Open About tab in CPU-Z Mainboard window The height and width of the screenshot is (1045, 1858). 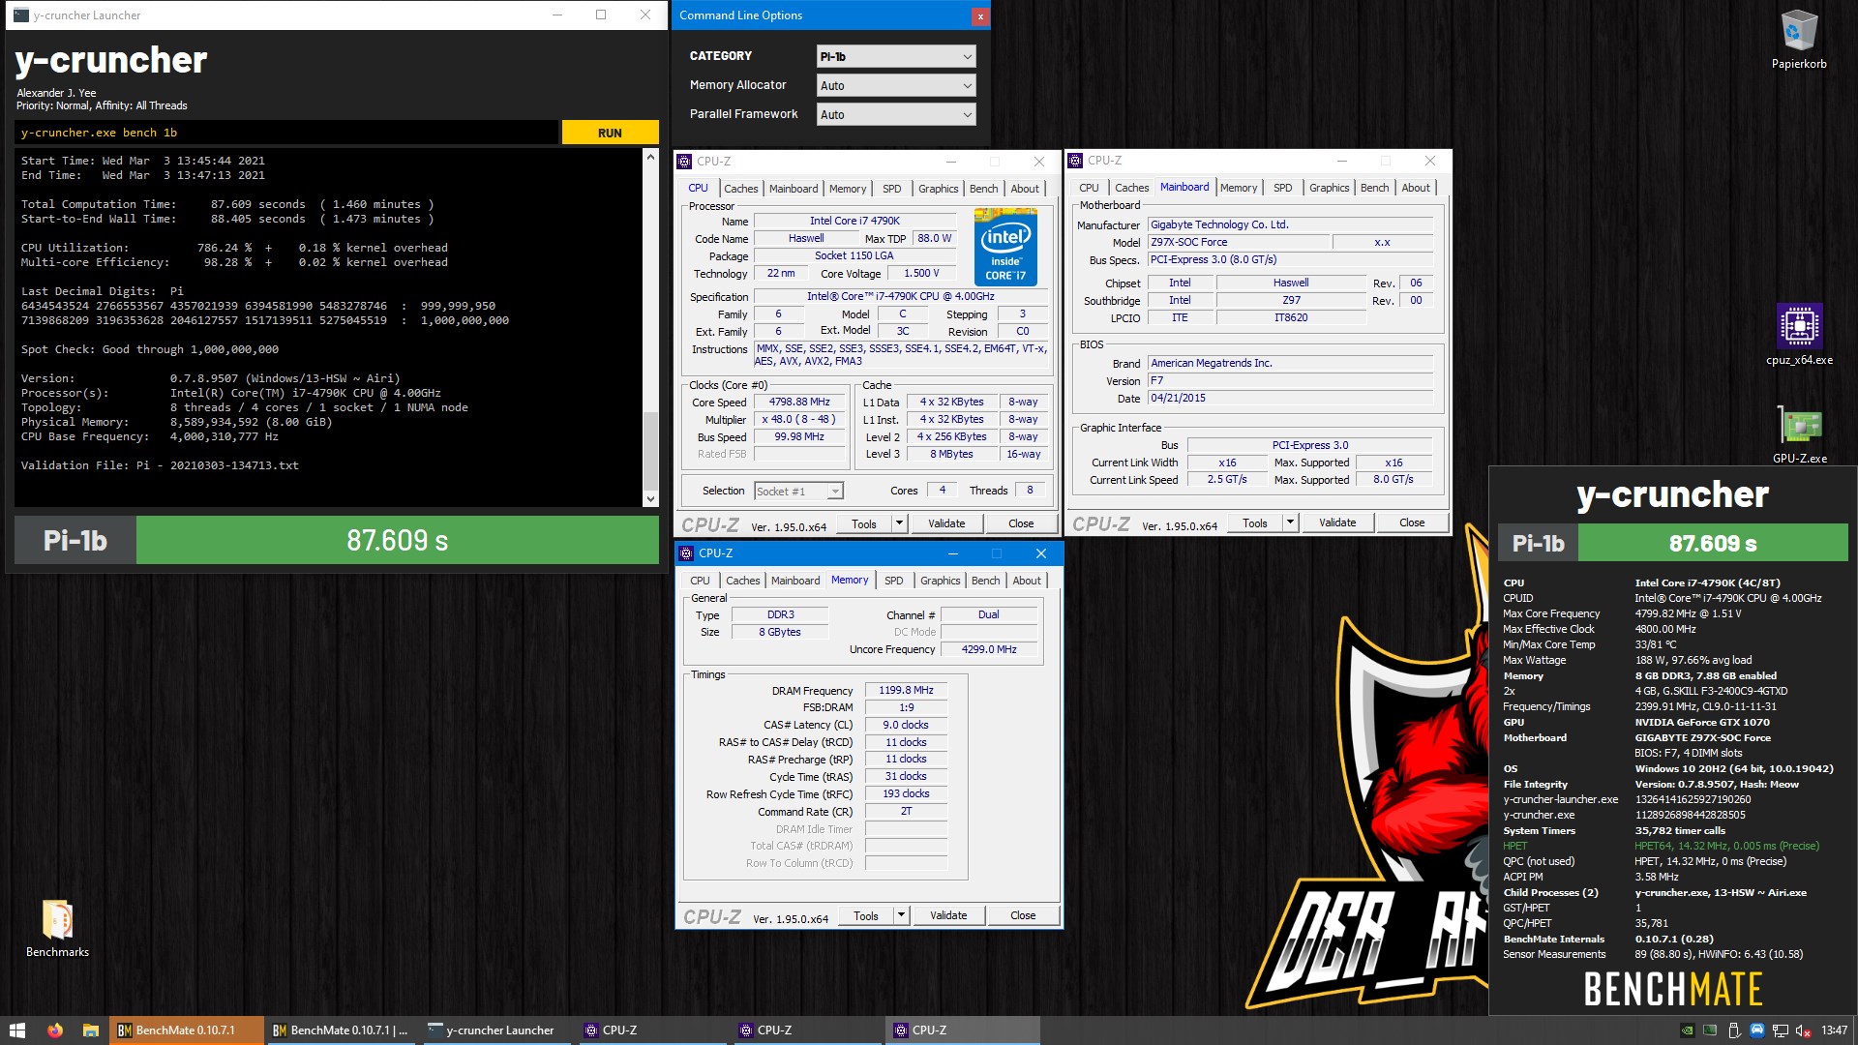(x=1416, y=188)
